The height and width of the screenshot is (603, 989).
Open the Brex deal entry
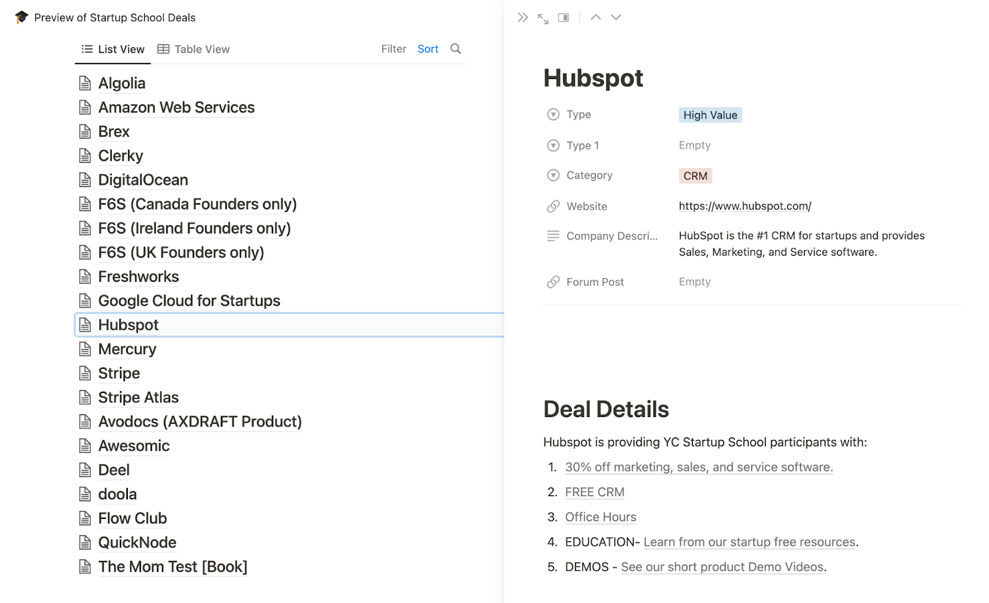click(x=114, y=132)
